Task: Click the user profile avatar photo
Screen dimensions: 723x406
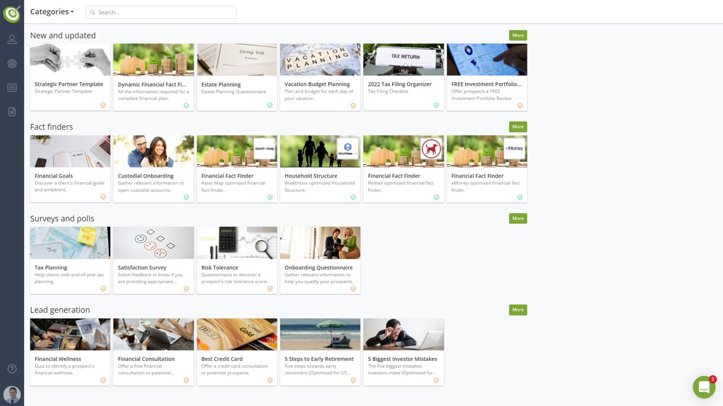Action: point(12,394)
